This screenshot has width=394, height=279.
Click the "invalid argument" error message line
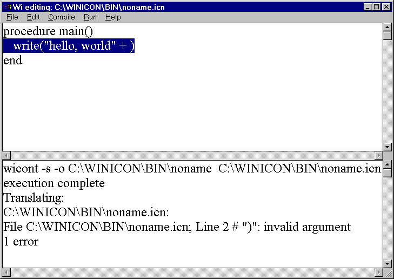tap(177, 227)
